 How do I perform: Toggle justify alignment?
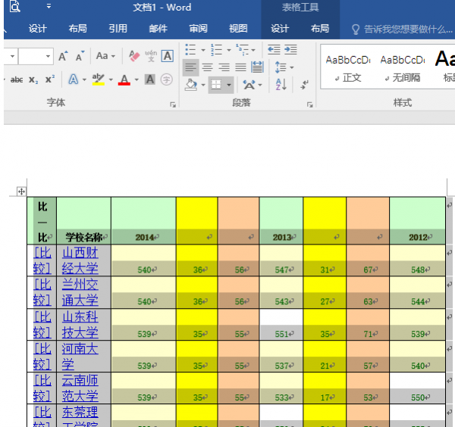(x=240, y=67)
